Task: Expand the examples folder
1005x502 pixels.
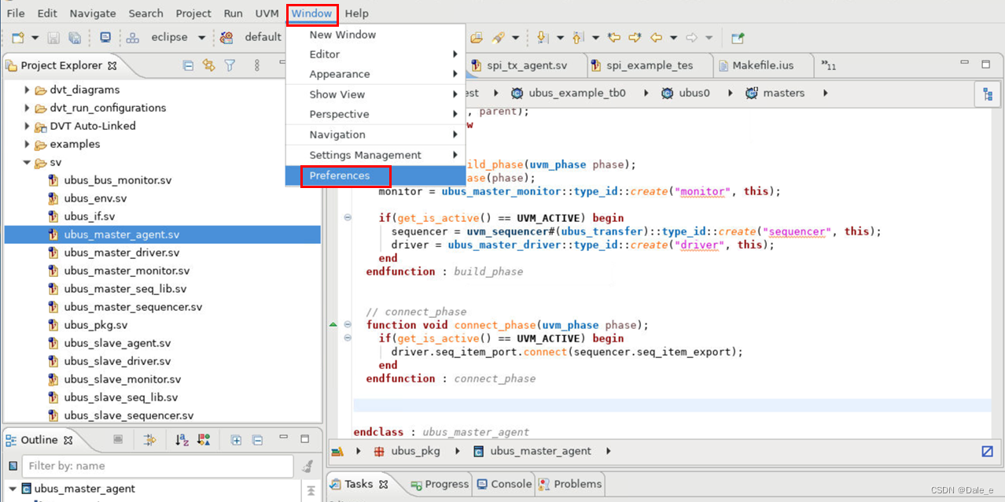Action: coord(28,144)
